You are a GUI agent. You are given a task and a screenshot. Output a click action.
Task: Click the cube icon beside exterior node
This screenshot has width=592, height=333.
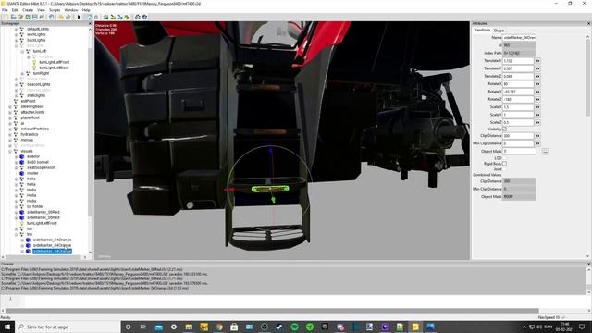(x=22, y=156)
